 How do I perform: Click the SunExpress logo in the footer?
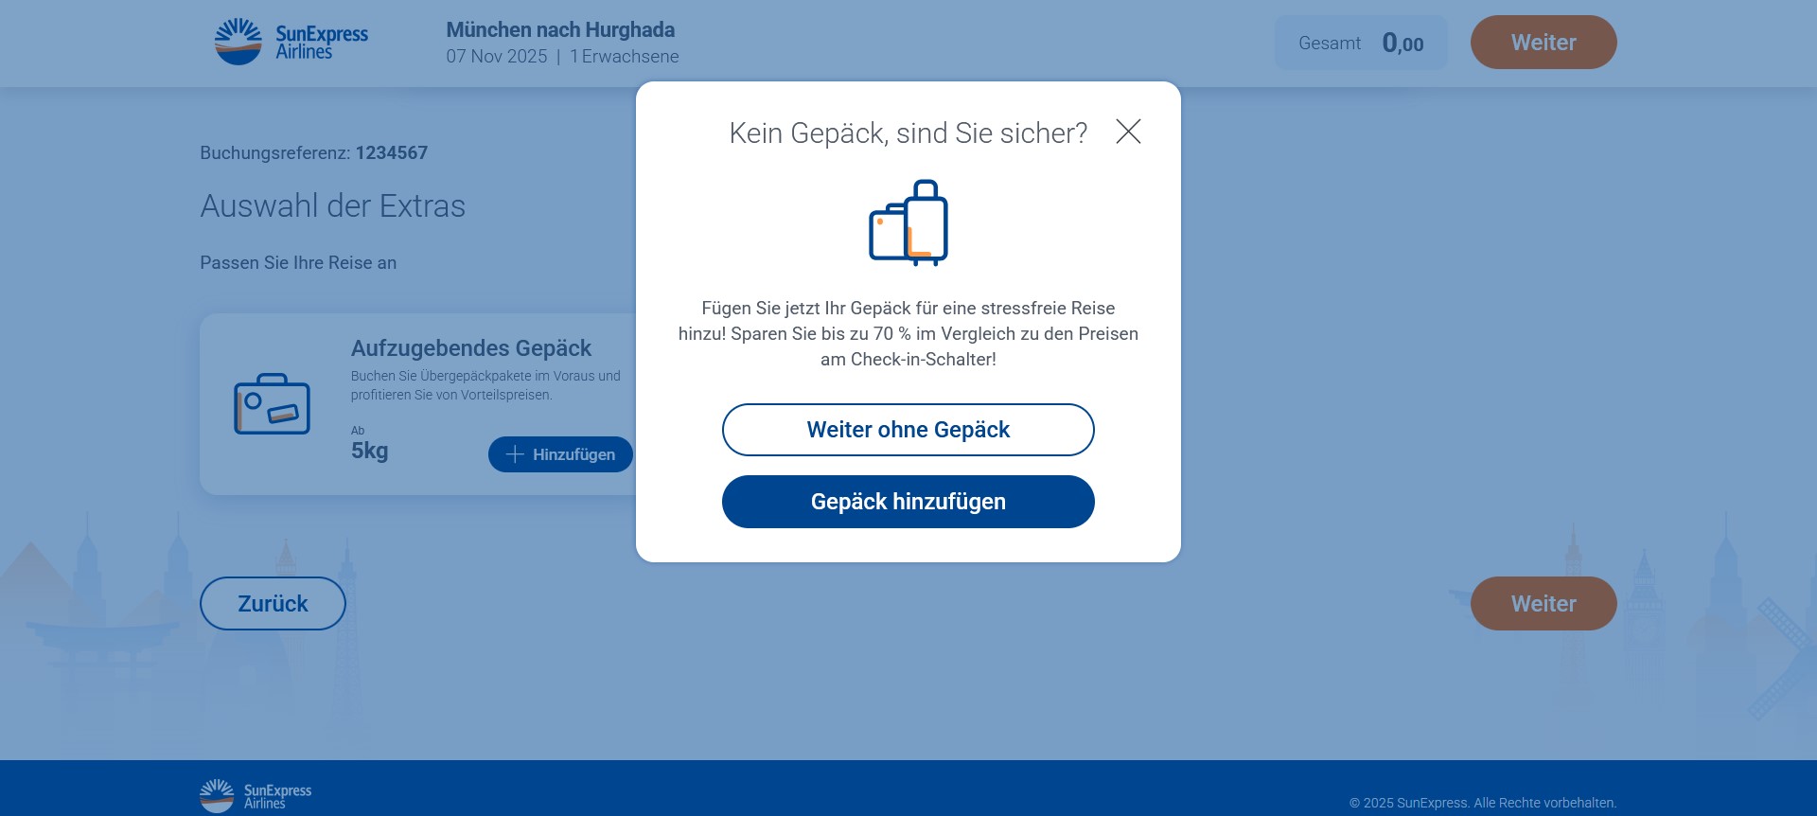(x=256, y=796)
